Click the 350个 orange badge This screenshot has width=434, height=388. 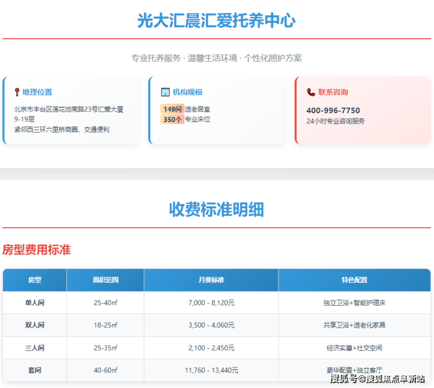(x=172, y=119)
